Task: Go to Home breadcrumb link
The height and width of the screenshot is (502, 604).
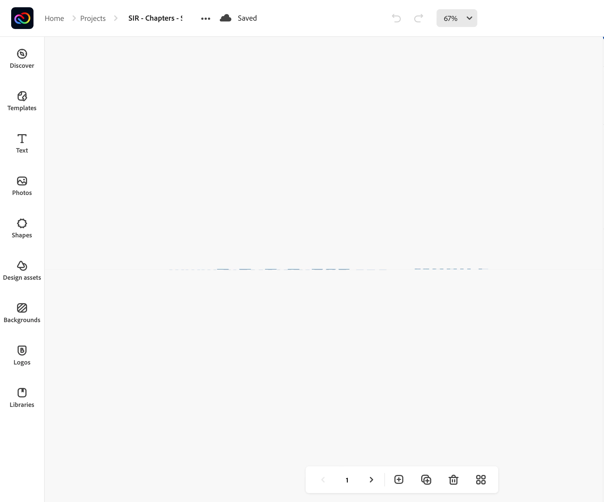Action: 54,18
